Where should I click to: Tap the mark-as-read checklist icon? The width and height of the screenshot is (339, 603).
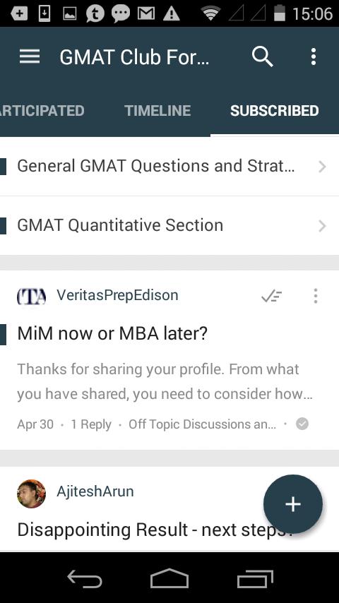tap(272, 296)
